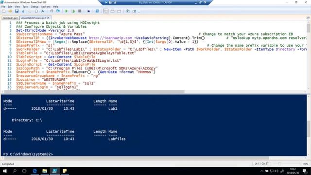This screenshot has height=175, width=311.
Task: Click the $SQLServerLogin sqllogin1 line
Action: click(47, 87)
